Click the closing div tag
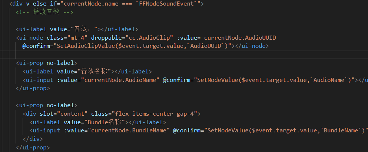Viewport: 368px width, 152px height. pyautogui.click(x=33, y=139)
